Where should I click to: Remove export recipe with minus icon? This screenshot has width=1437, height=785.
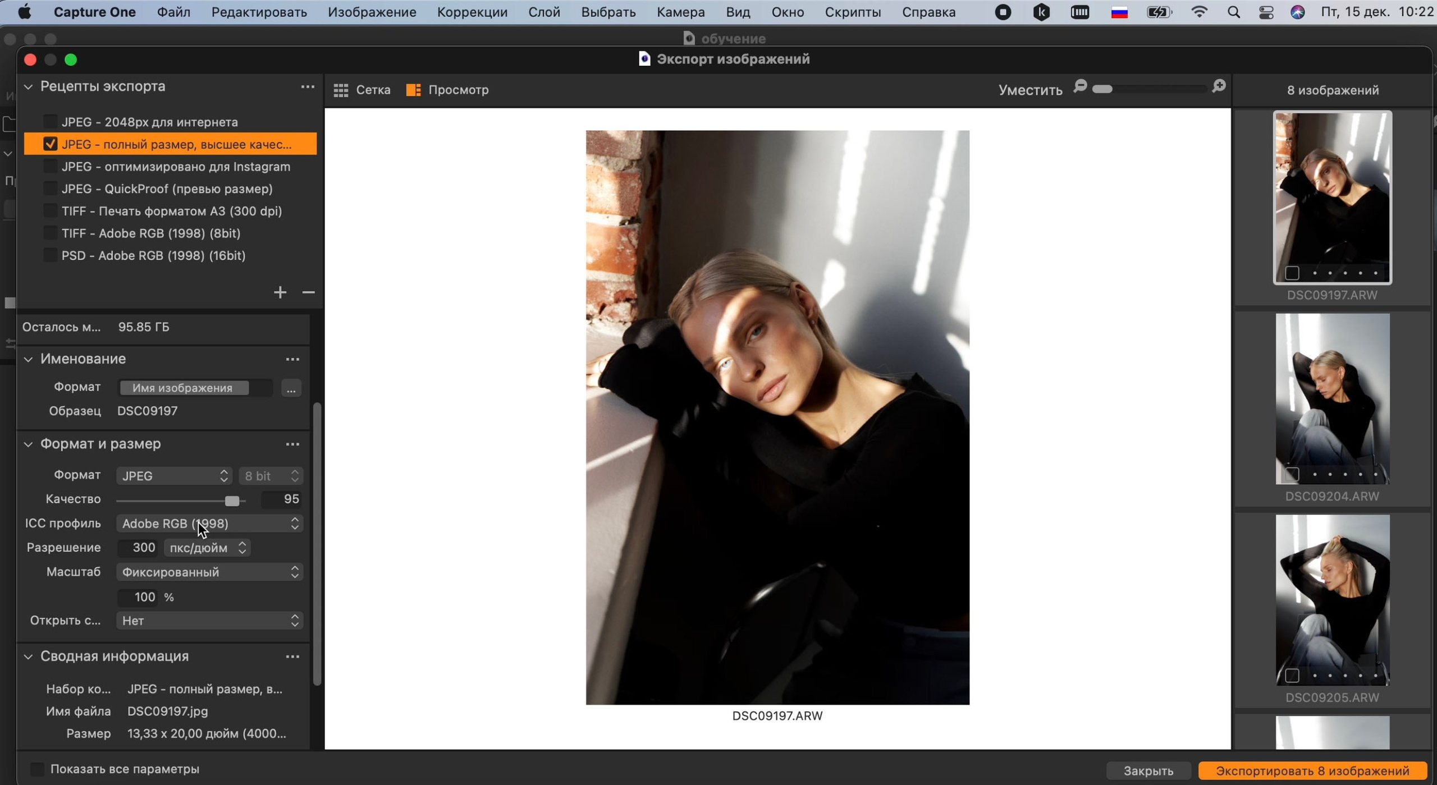308,292
